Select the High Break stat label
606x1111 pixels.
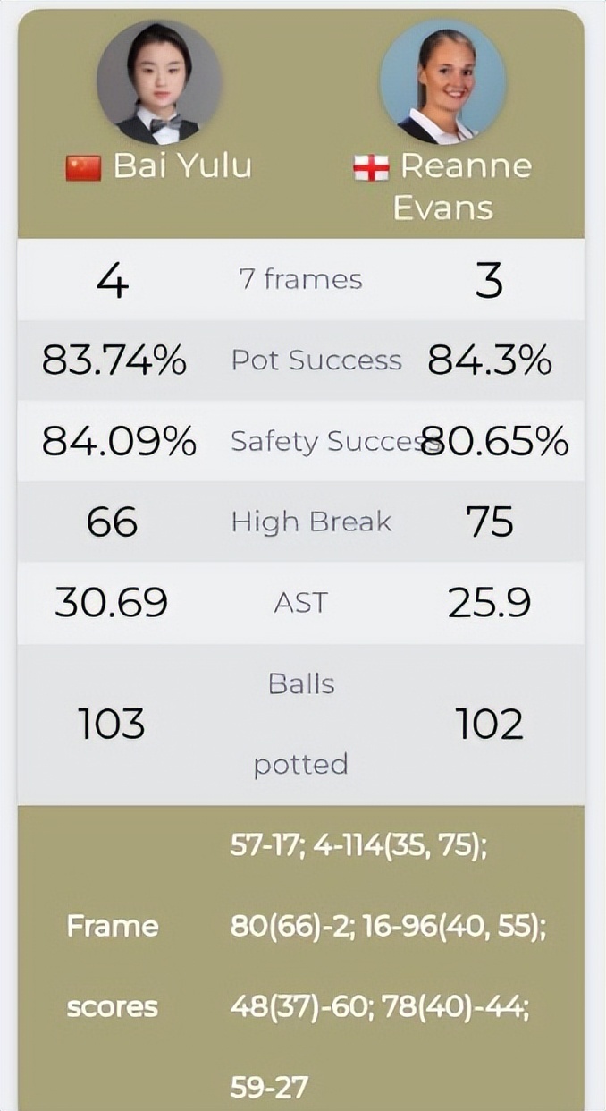pos(311,522)
